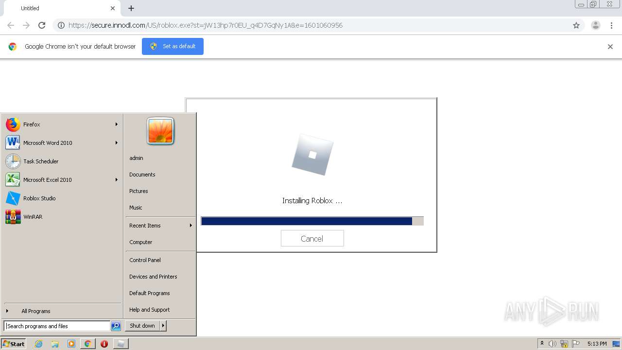622x350 pixels.
Task: Open the Opera icon on the taskbar
Action: coord(104,344)
